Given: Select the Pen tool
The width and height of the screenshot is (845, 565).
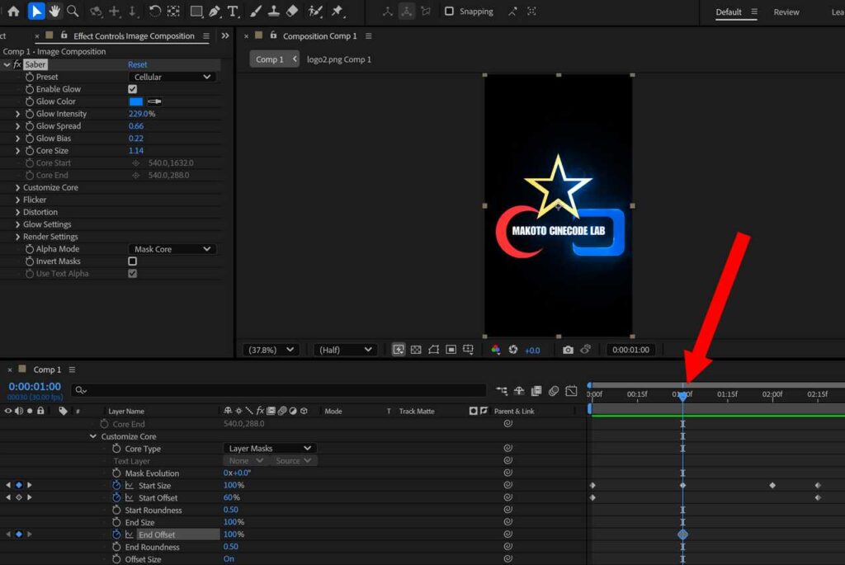Looking at the screenshot, I should coord(215,11).
